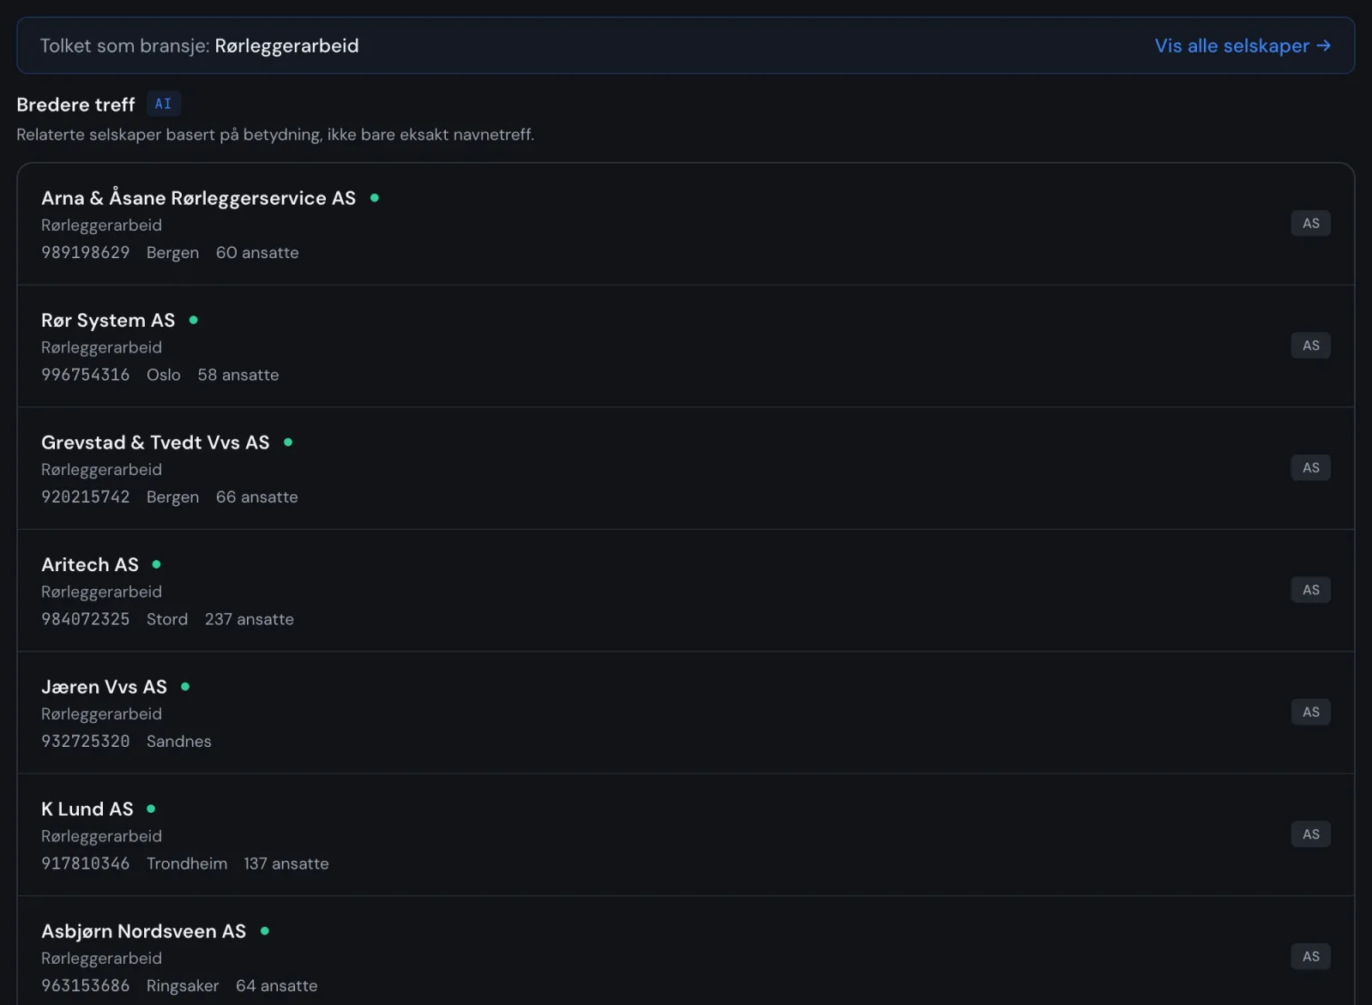The image size is (1372, 1005).
Task: Click the 237 ansatte employee count
Action: pos(250,619)
